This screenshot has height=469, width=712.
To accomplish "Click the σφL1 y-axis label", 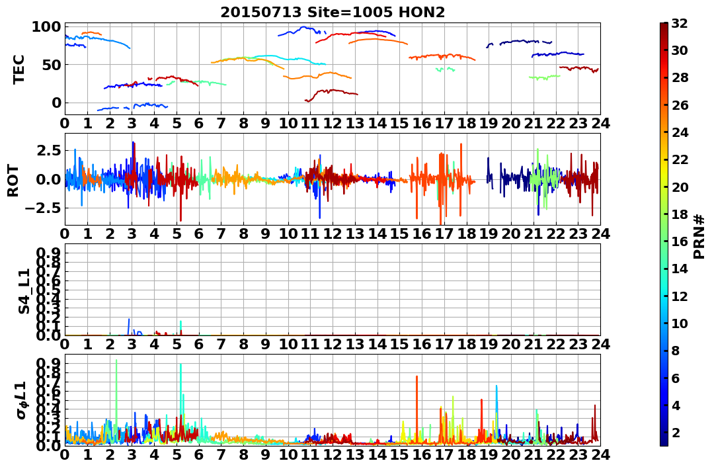I will (22, 400).
